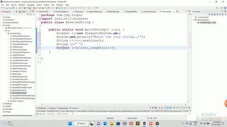
Task: Expand the Collections project
Action: click(x=1, y=20)
